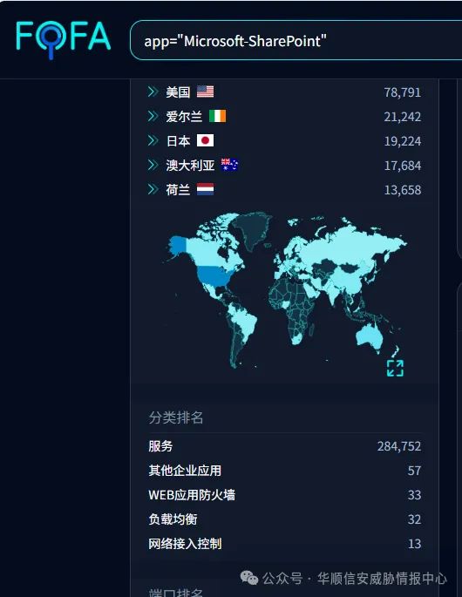Viewport: 462px width, 597px height.
Task: Click the count 17,684
Action: (x=402, y=166)
